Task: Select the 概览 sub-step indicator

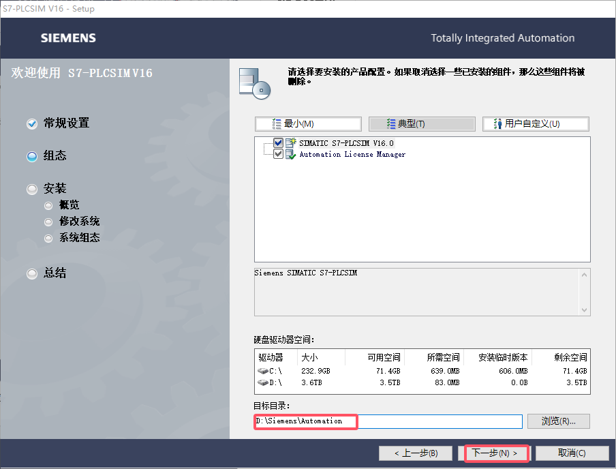Action: click(48, 206)
